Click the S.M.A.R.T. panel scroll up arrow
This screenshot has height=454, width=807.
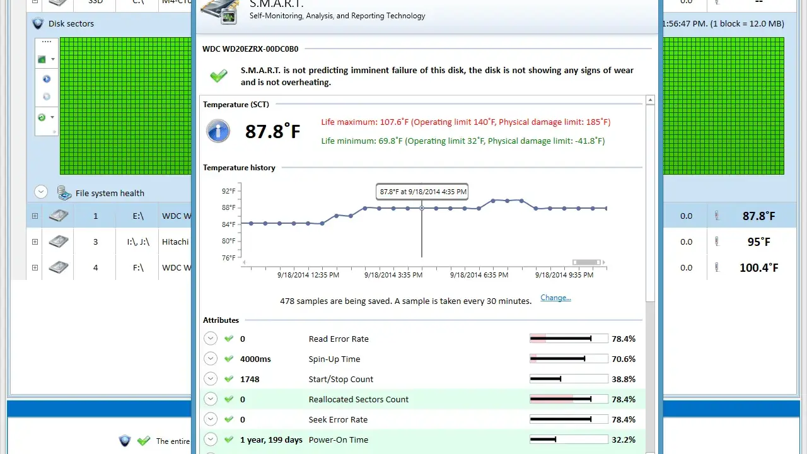point(651,100)
